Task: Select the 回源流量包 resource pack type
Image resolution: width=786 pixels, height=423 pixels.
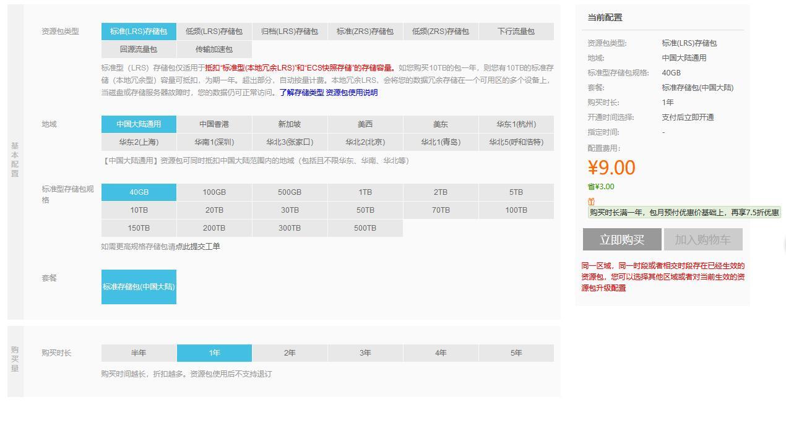Action: coord(139,49)
